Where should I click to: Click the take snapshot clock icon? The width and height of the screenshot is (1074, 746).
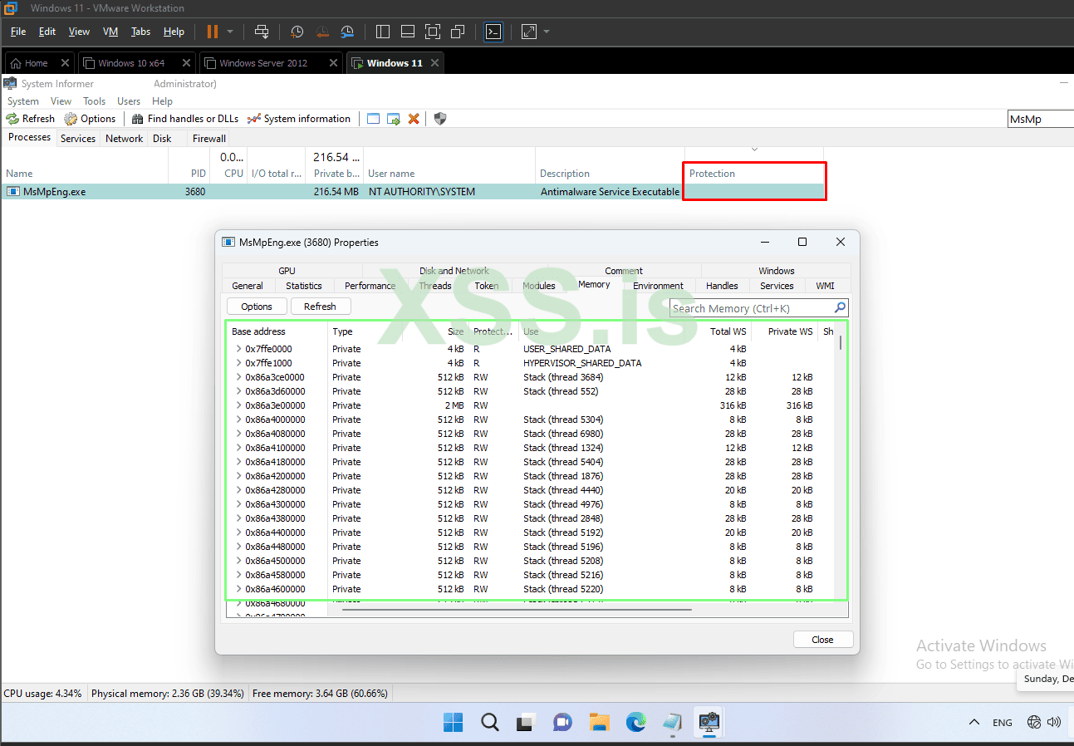tap(297, 32)
